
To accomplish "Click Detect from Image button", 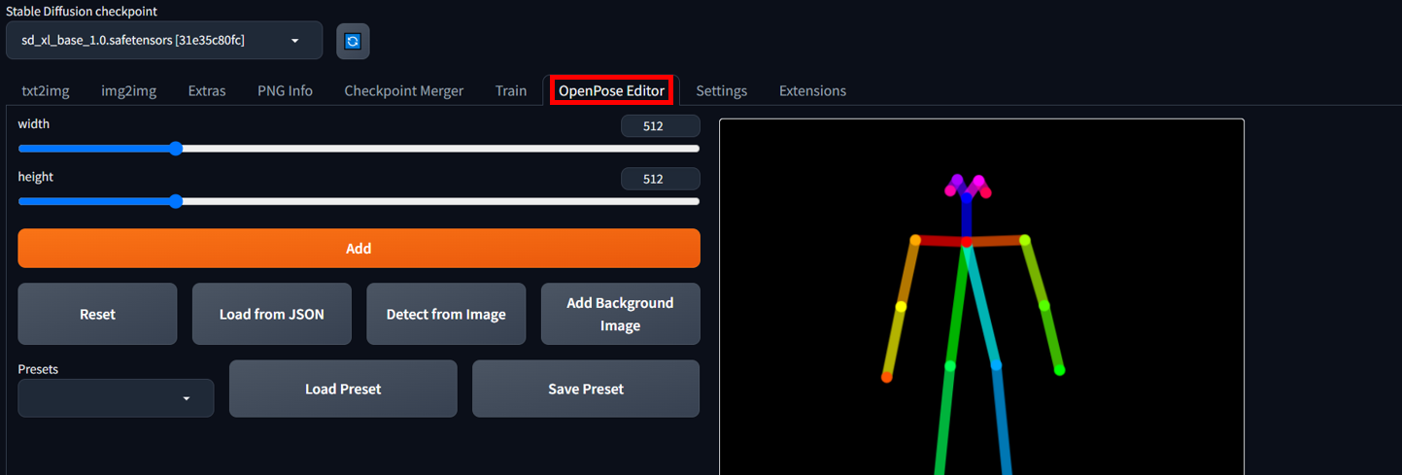I will tap(446, 314).
